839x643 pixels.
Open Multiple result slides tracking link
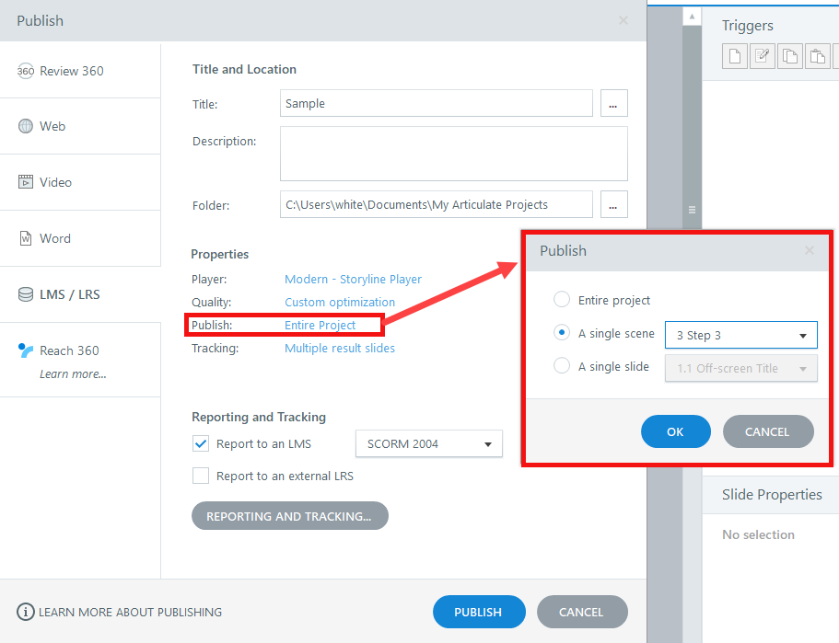point(340,348)
